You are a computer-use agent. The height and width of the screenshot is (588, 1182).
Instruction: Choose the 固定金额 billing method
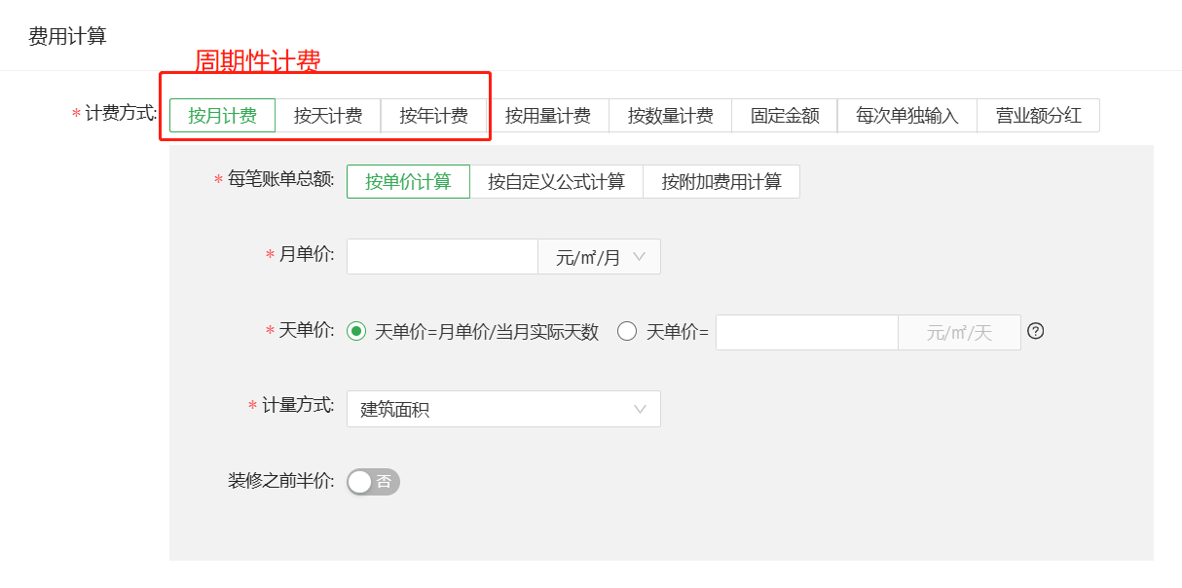(785, 115)
